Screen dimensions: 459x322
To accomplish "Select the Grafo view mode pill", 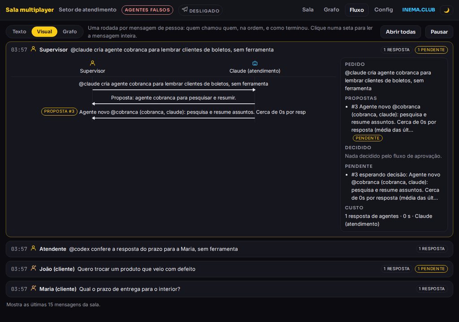I will [x=69, y=32].
